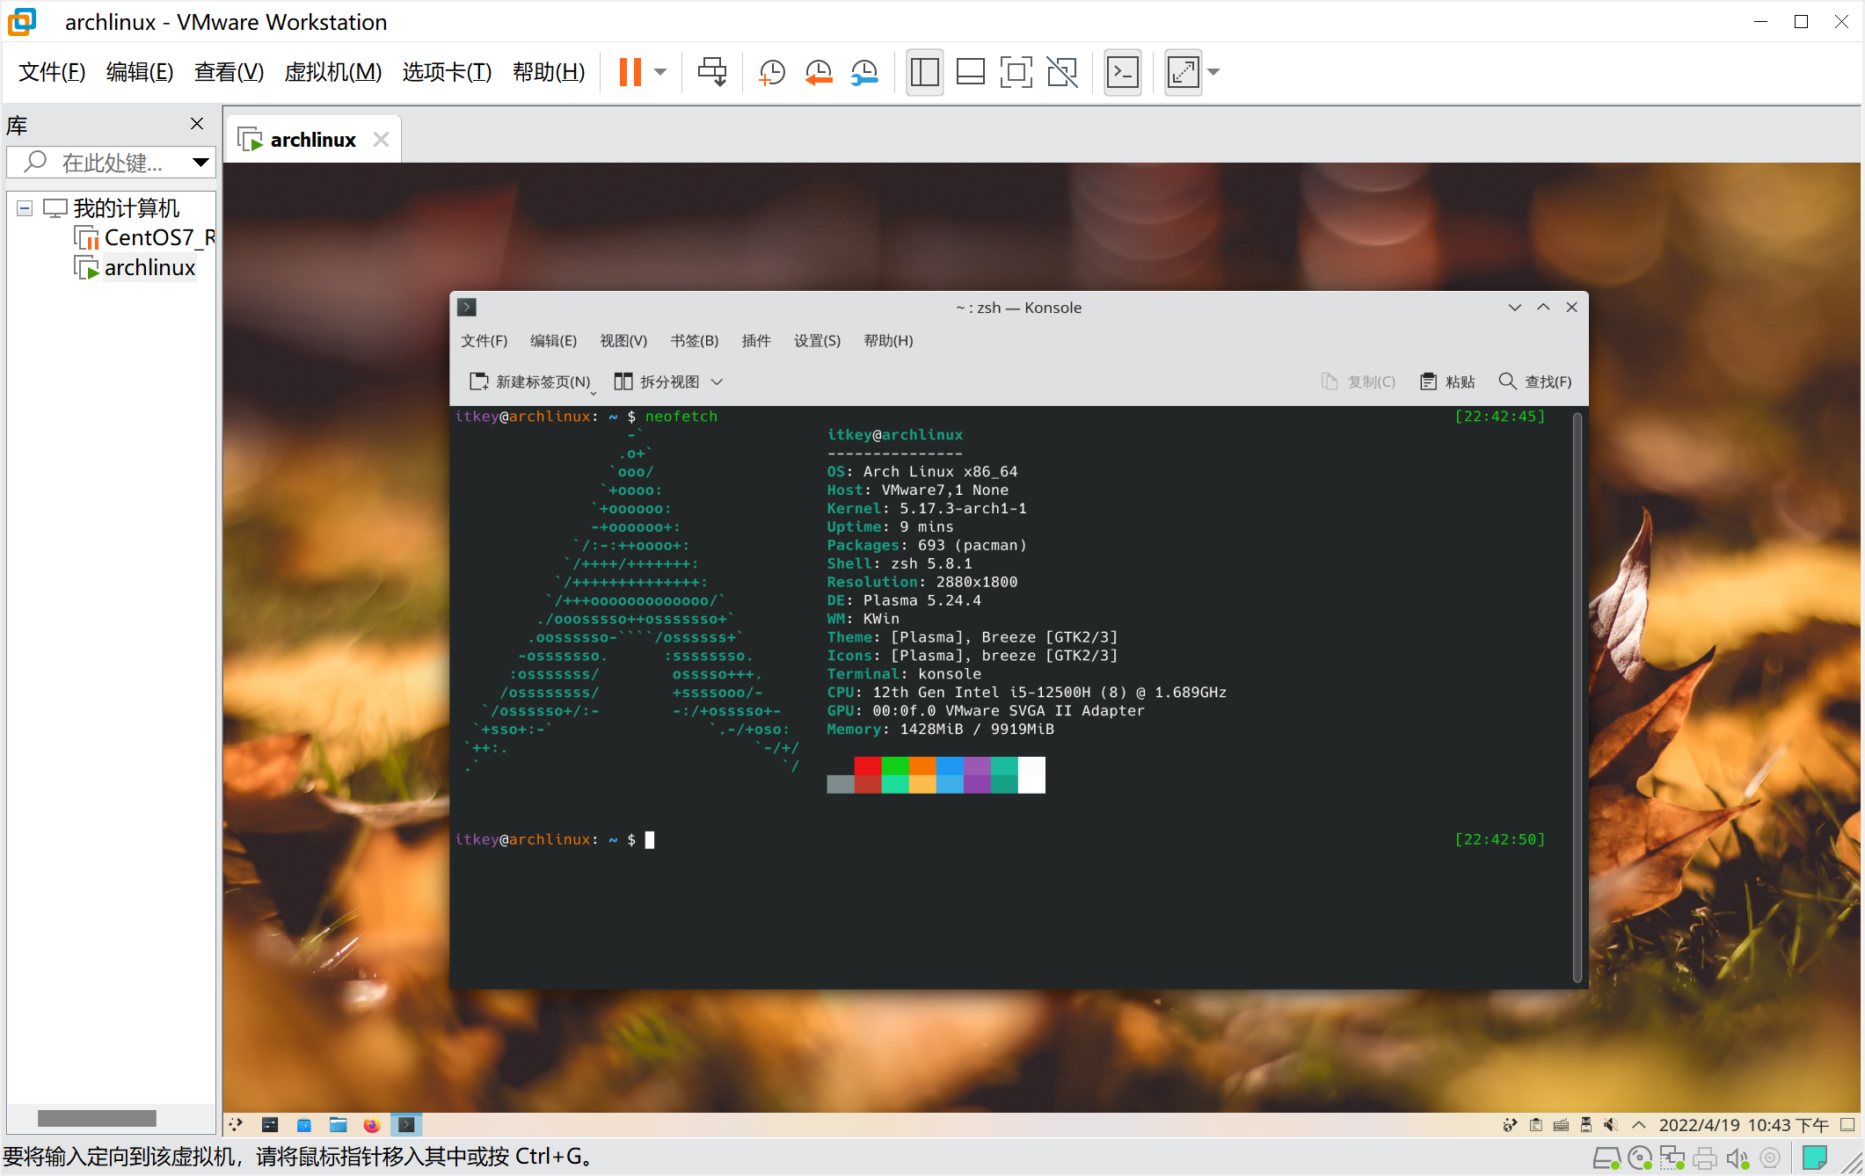Toggle the thumbnail bar view button
The height and width of the screenshot is (1176, 1865).
[x=970, y=72]
